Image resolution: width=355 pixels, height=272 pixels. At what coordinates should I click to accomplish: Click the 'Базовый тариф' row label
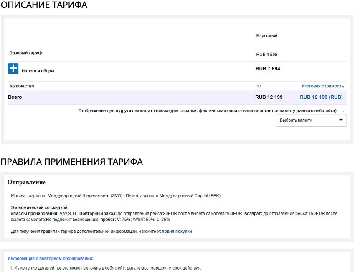[25, 53]
